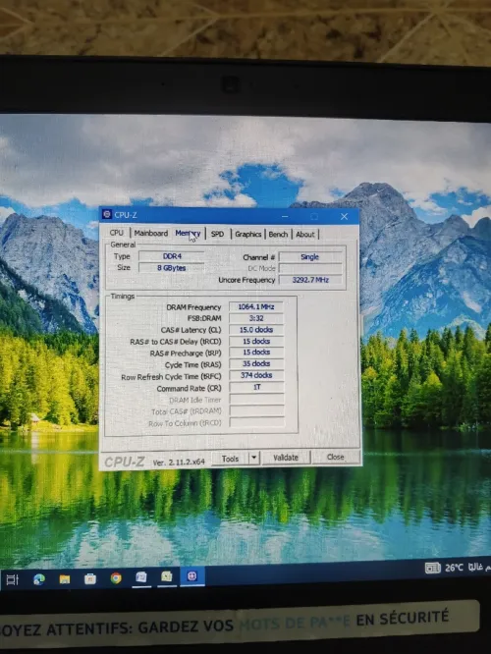Minimize the CPU-Z window
This screenshot has height=654, width=491.
click(285, 216)
